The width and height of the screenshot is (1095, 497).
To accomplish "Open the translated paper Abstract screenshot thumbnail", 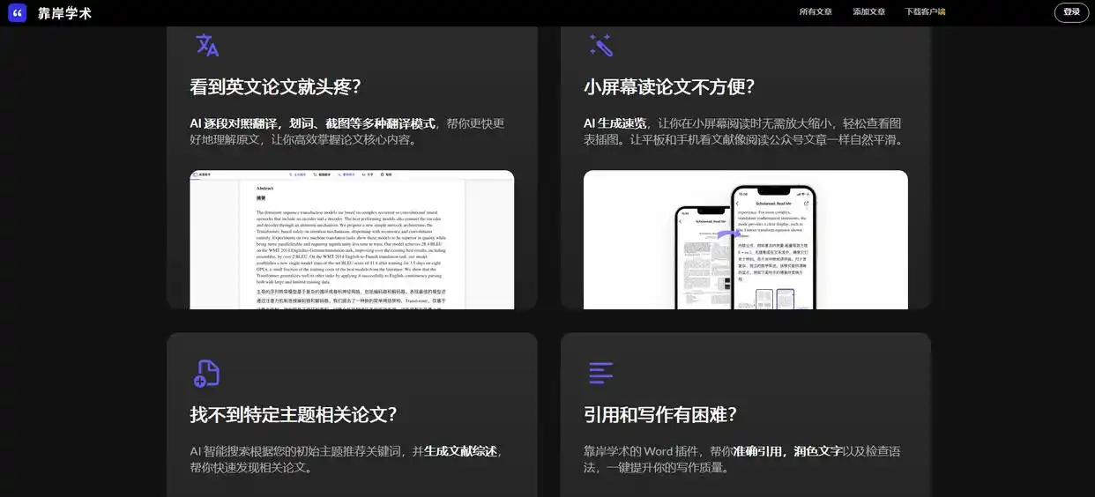I will [x=352, y=240].
